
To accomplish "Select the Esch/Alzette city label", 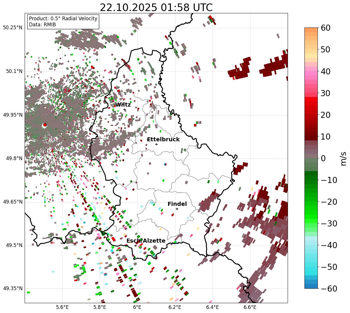I will click(146, 241).
